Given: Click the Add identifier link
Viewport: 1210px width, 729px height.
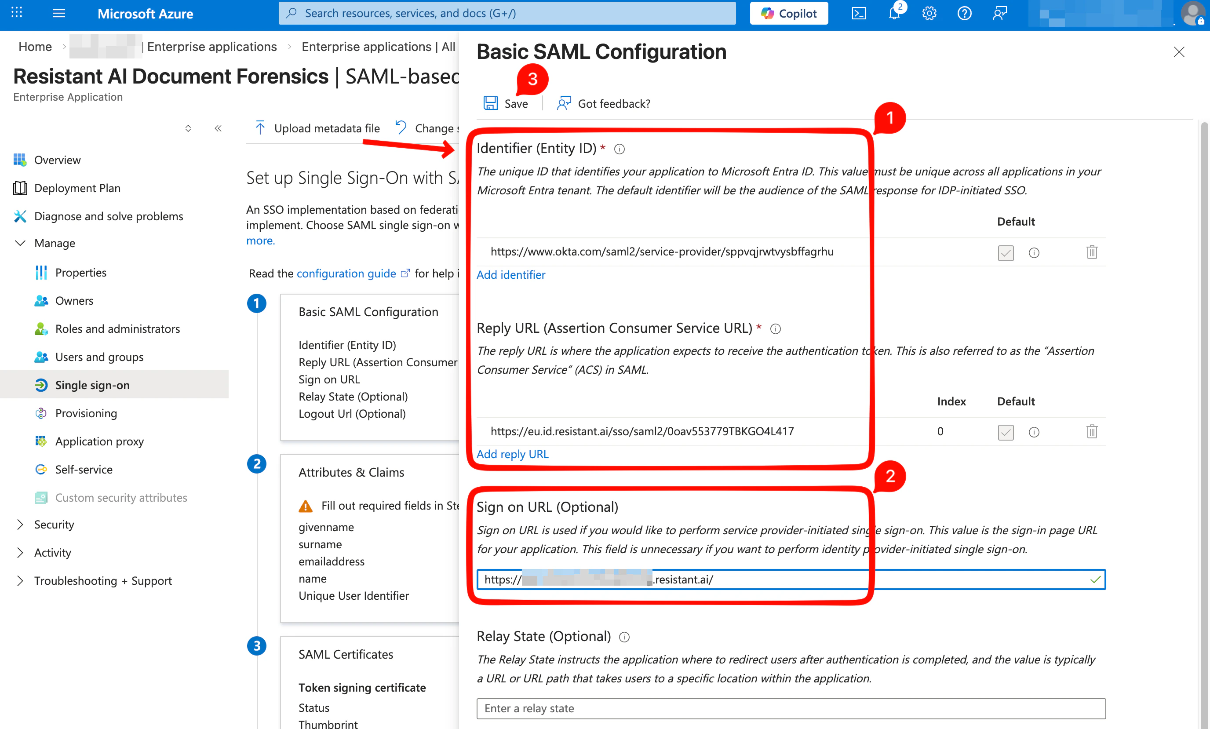Looking at the screenshot, I should 511,275.
